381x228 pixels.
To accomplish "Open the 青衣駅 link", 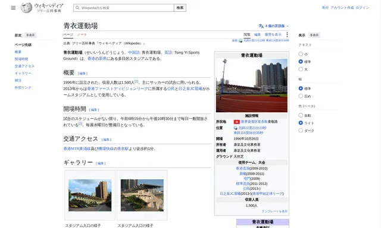I will pos(123,148).
